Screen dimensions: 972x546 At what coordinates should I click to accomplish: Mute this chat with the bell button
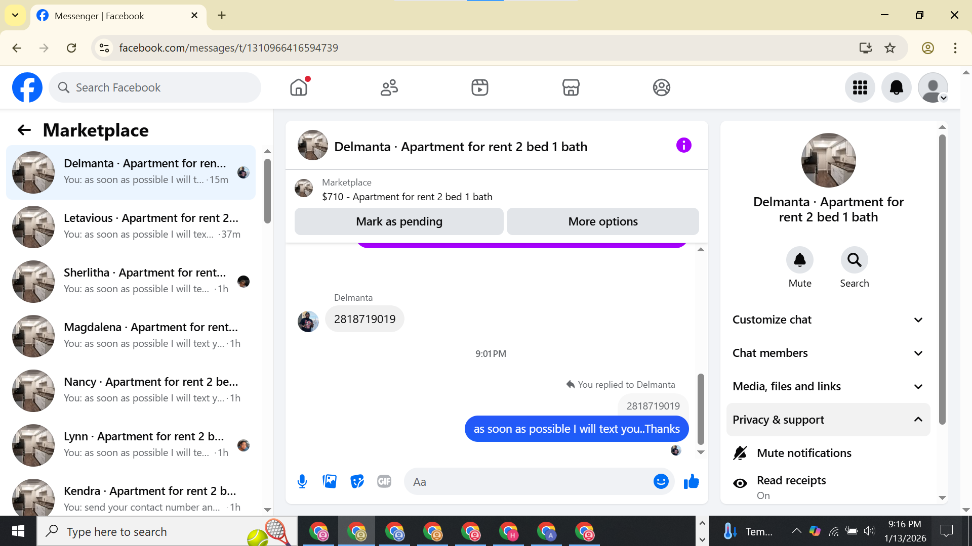tap(799, 260)
